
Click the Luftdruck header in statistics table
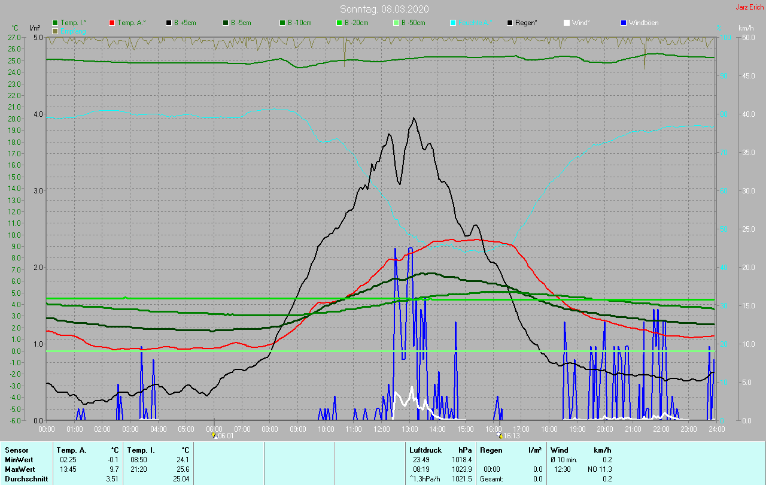click(x=424, y=450)
